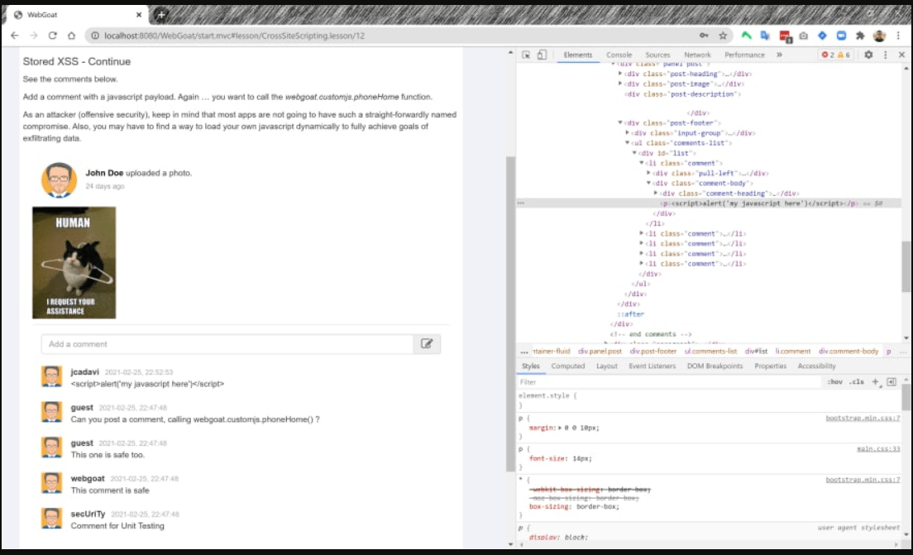Open the Chrome profile avatar

(879, 37)
